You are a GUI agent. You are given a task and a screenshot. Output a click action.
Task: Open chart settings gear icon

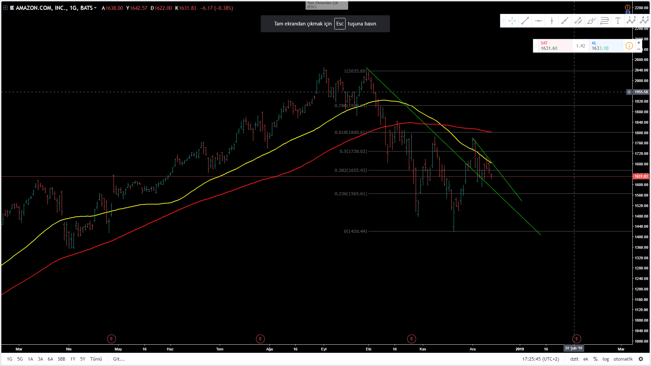(640, 359)
